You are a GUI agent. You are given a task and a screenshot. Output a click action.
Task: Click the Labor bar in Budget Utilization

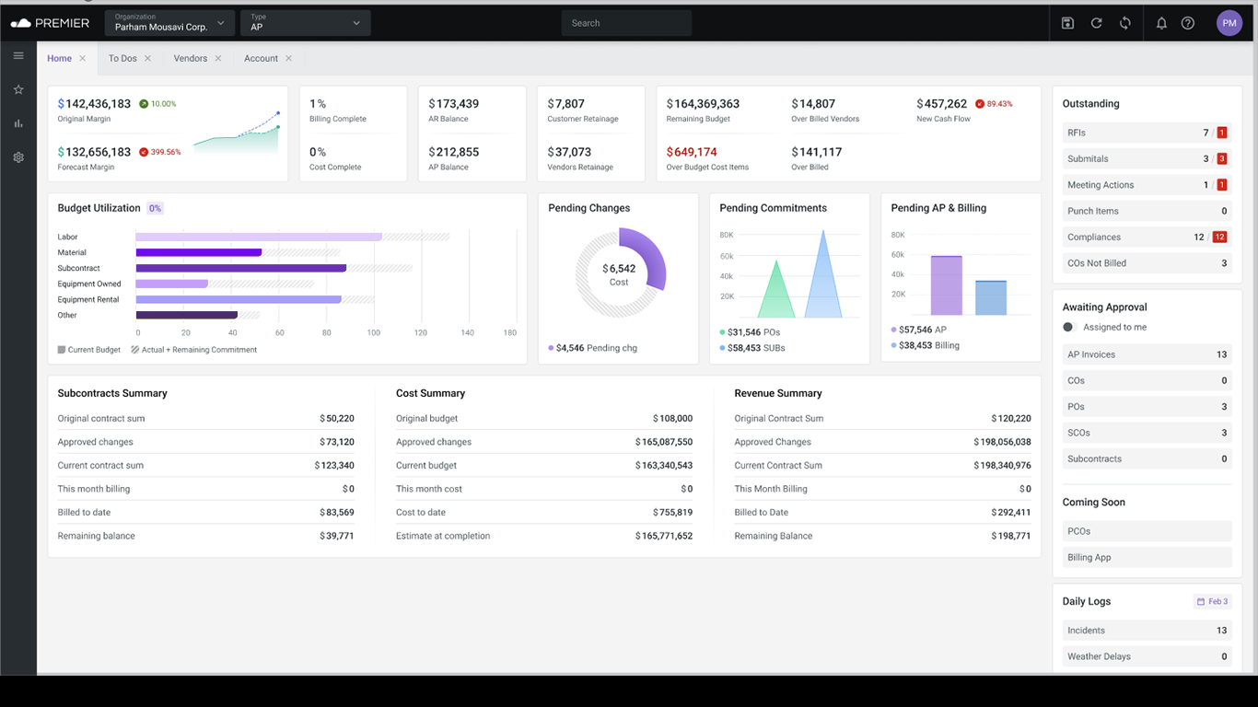pos(258,237)
